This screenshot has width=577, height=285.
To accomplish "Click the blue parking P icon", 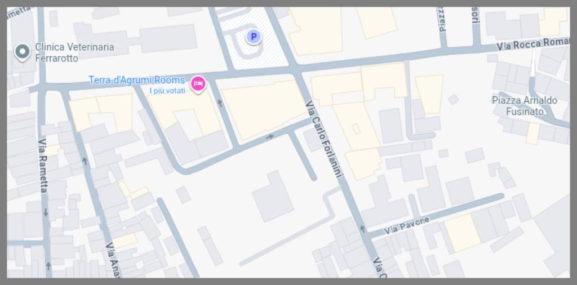I will coord(254,37).
